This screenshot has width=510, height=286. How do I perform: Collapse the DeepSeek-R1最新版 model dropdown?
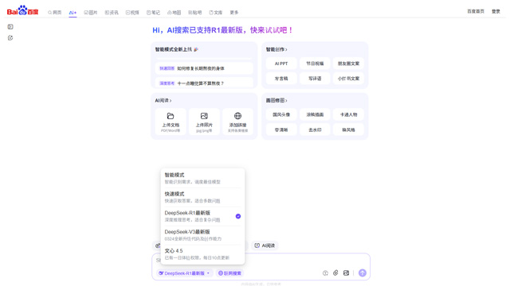[184, 273]
